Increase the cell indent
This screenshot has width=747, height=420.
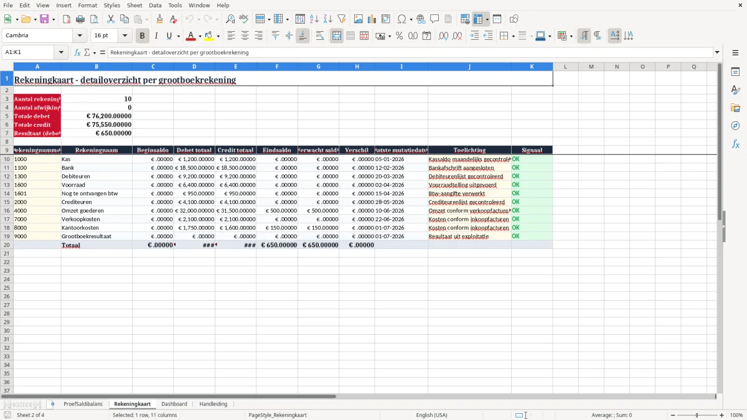point(474,36)
